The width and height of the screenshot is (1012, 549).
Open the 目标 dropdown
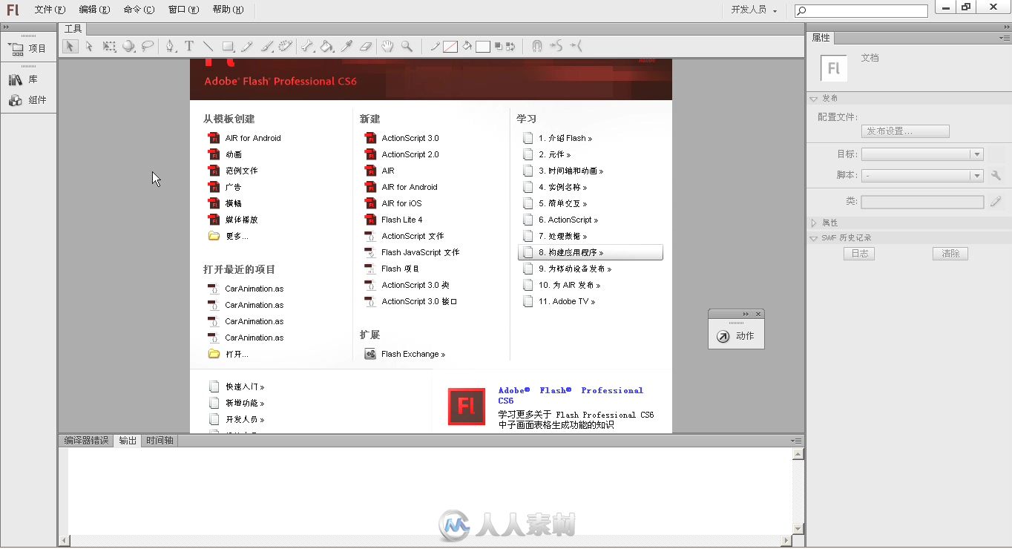(x=922, y=154)
